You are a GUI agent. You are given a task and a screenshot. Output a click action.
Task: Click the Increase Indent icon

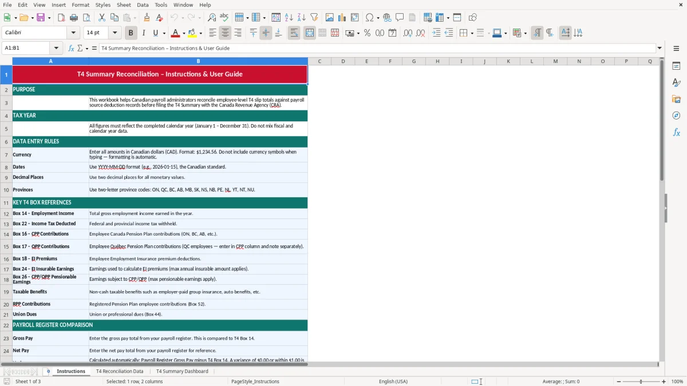[436, 33]
